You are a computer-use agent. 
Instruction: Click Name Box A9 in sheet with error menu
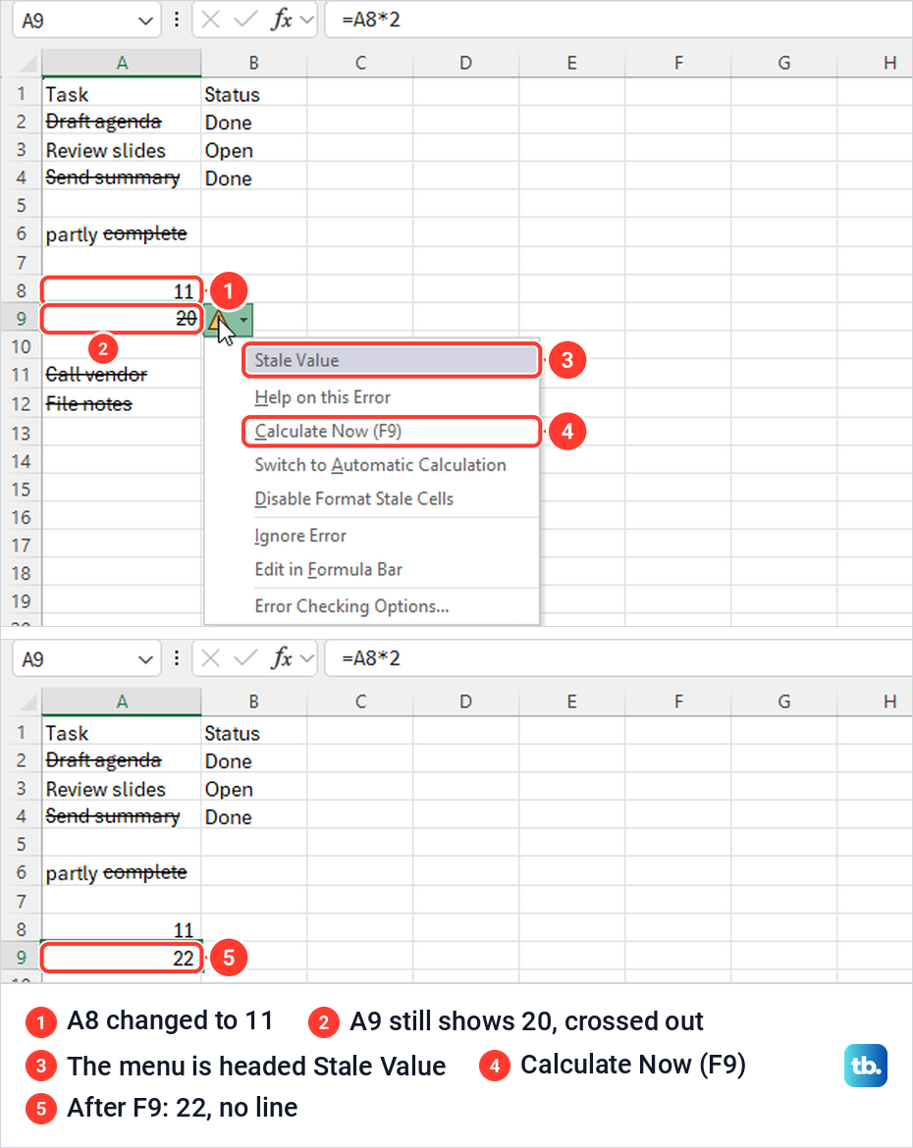[x=74, y=21]
